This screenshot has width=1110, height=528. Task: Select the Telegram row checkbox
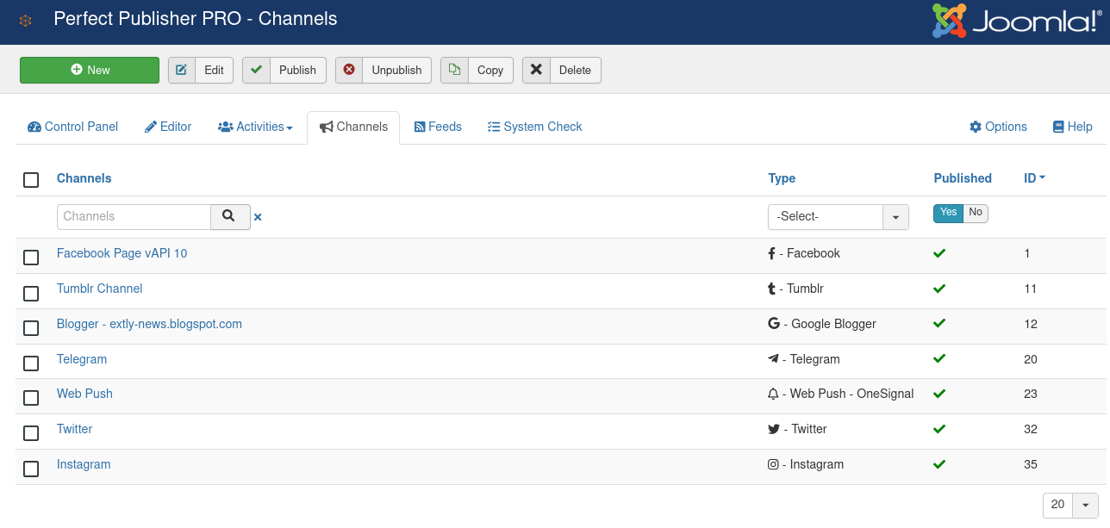[31, 363]
